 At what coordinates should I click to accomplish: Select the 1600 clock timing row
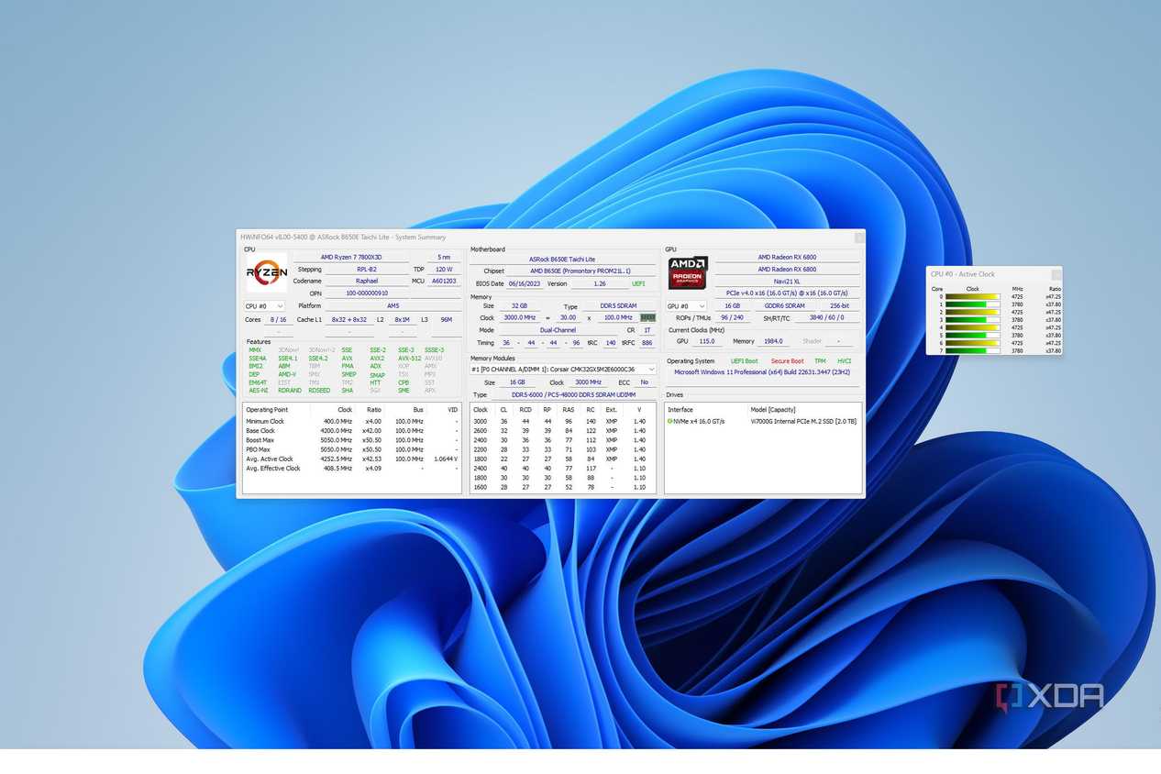click(562, 487)
